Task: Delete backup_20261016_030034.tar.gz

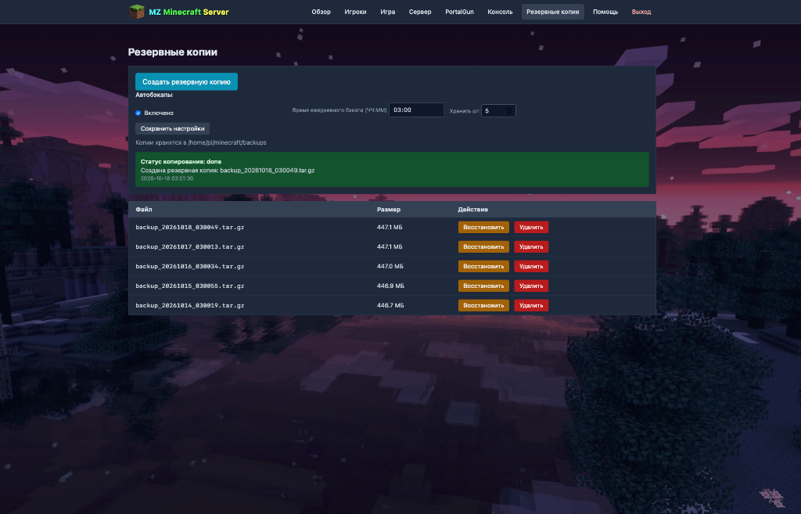Action: tap(531, 266)
